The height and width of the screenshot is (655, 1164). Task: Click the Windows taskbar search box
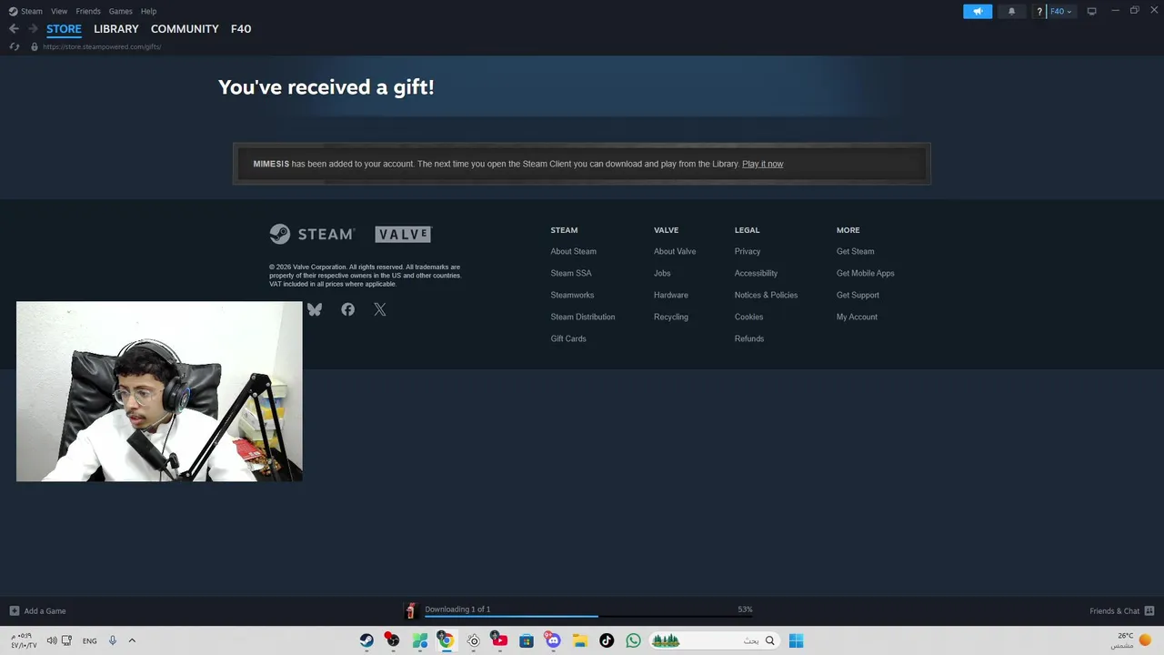(715, 640)
